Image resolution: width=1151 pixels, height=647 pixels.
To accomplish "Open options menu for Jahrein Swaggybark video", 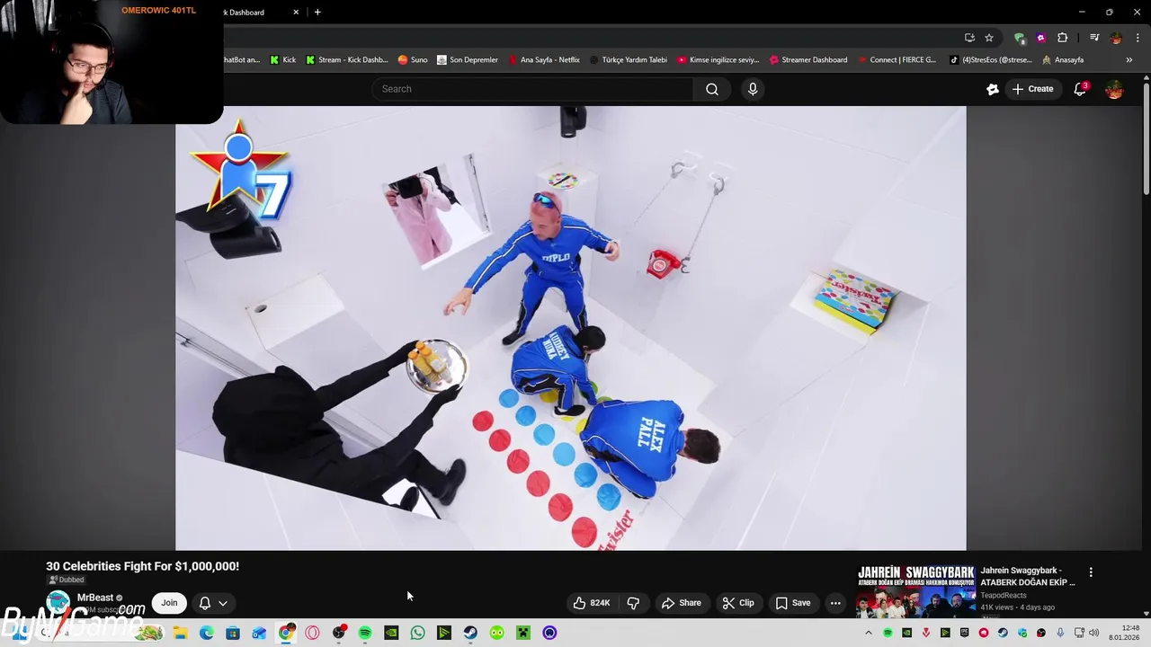I will [x=1091, y=572].
